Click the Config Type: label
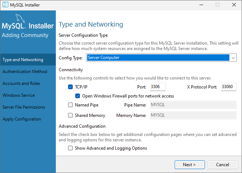 (x=71, y=58)
